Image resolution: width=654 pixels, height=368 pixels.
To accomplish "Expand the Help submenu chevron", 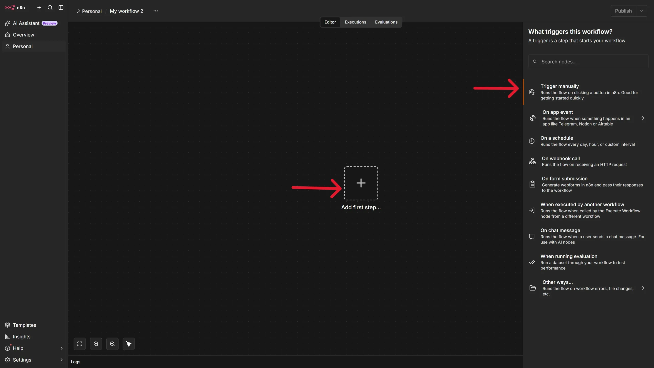I will tap(61, 348).
